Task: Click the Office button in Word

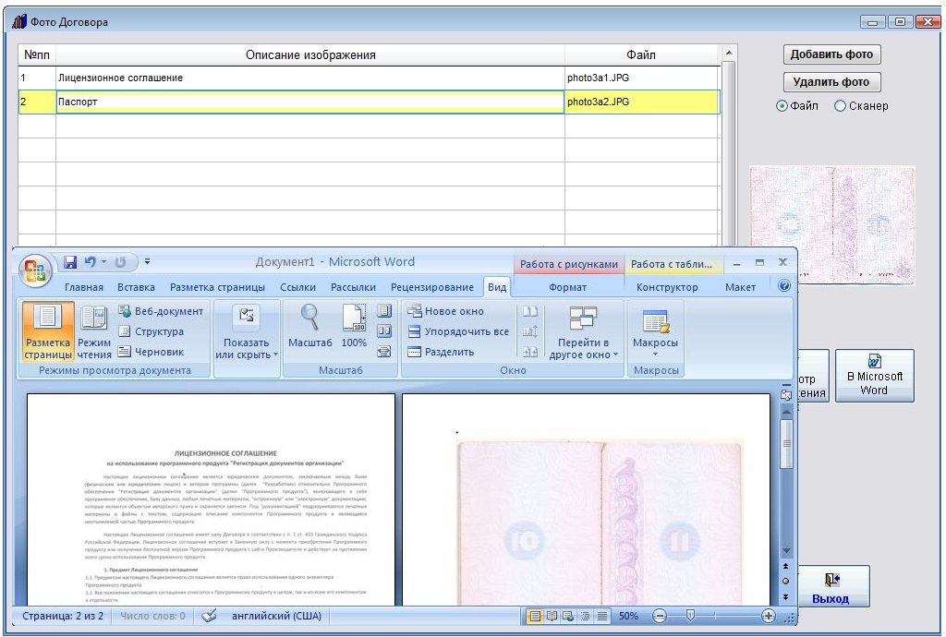Action: (x=36, y=270)
